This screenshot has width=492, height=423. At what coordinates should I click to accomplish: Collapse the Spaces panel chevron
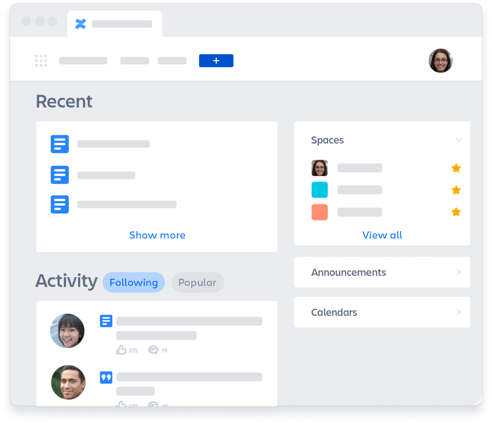459,140
